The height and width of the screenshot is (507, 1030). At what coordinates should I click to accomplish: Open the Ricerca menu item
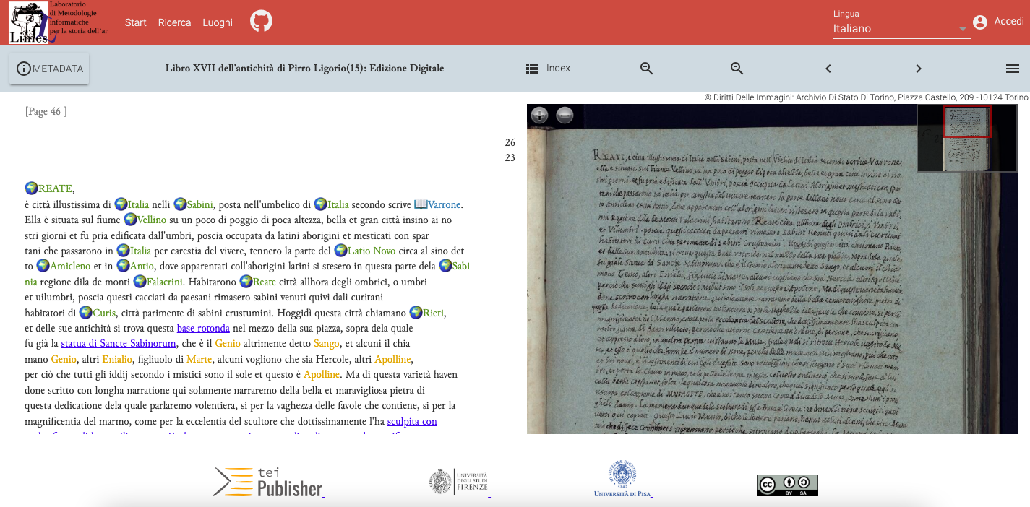(x=174, y=22)
